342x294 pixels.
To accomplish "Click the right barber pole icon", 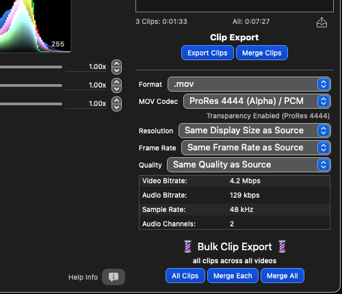I will tap(282, 246).
